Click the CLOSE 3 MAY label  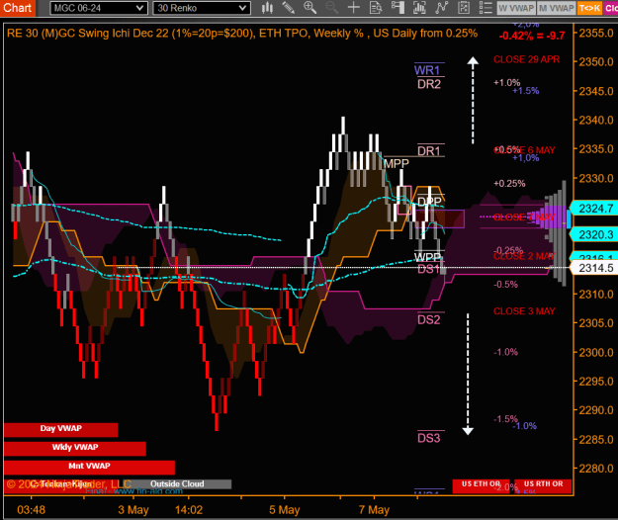click(524, 311)
